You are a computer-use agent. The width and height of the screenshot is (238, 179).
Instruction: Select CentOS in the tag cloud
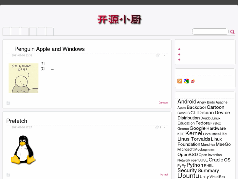(184, 113)
